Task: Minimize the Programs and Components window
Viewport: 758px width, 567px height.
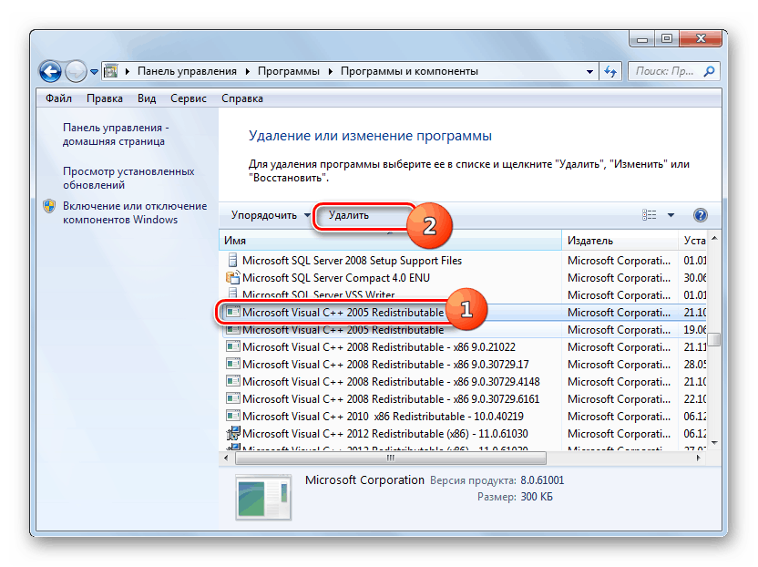Action: pos(642,38)
